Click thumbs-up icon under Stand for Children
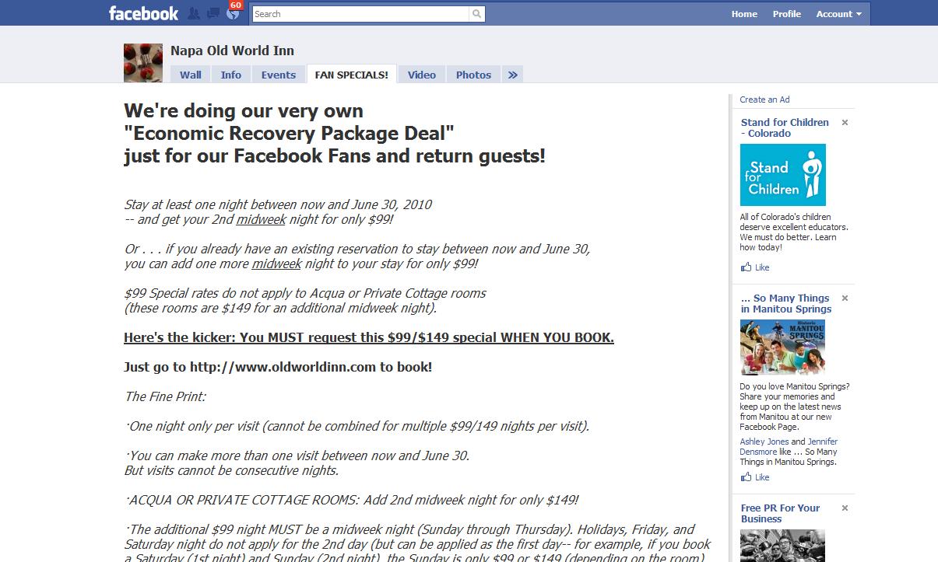The image size is (938, 562). (747, 267)
